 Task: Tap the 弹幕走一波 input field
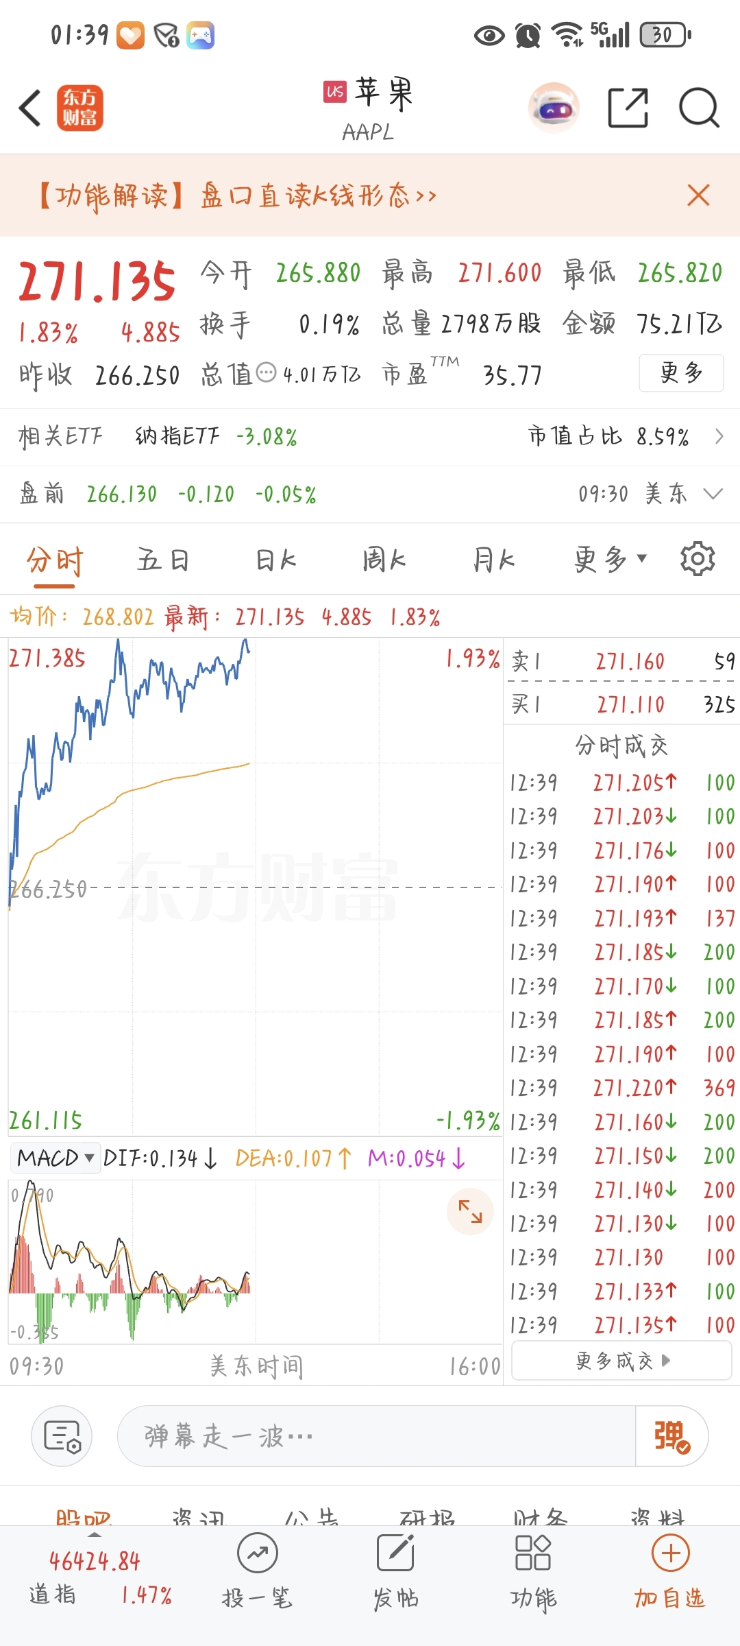(x=377, y=1436)
